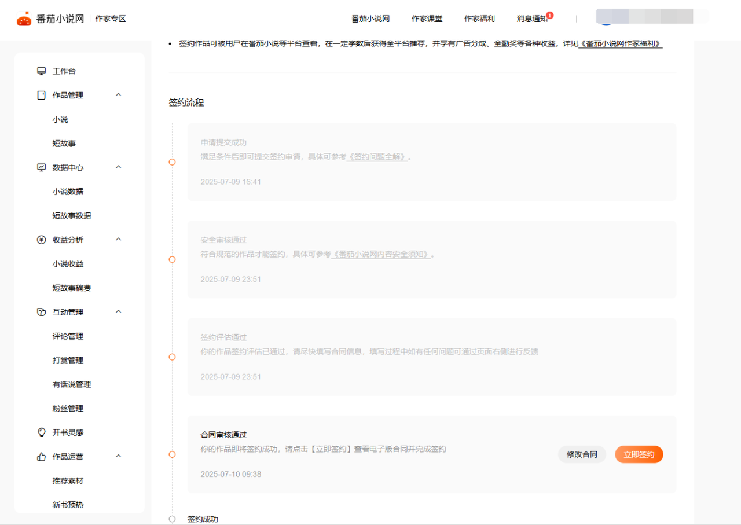This screenshot has width=741, height=525.
Task: Click the 互动管理 tag icon
Action: (41, 312)
